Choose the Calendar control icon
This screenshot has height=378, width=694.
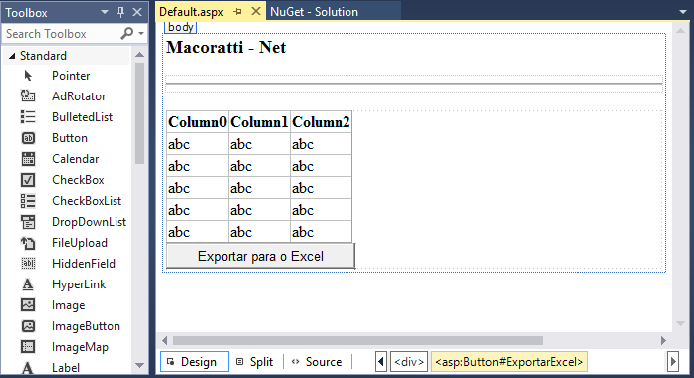(x=28, y=159)
